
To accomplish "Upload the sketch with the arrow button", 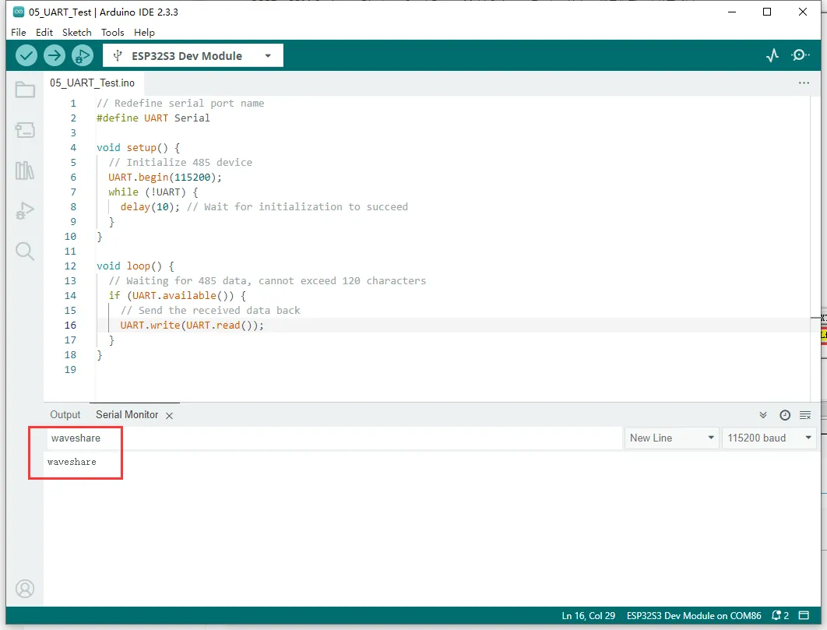I will (54, 55).
